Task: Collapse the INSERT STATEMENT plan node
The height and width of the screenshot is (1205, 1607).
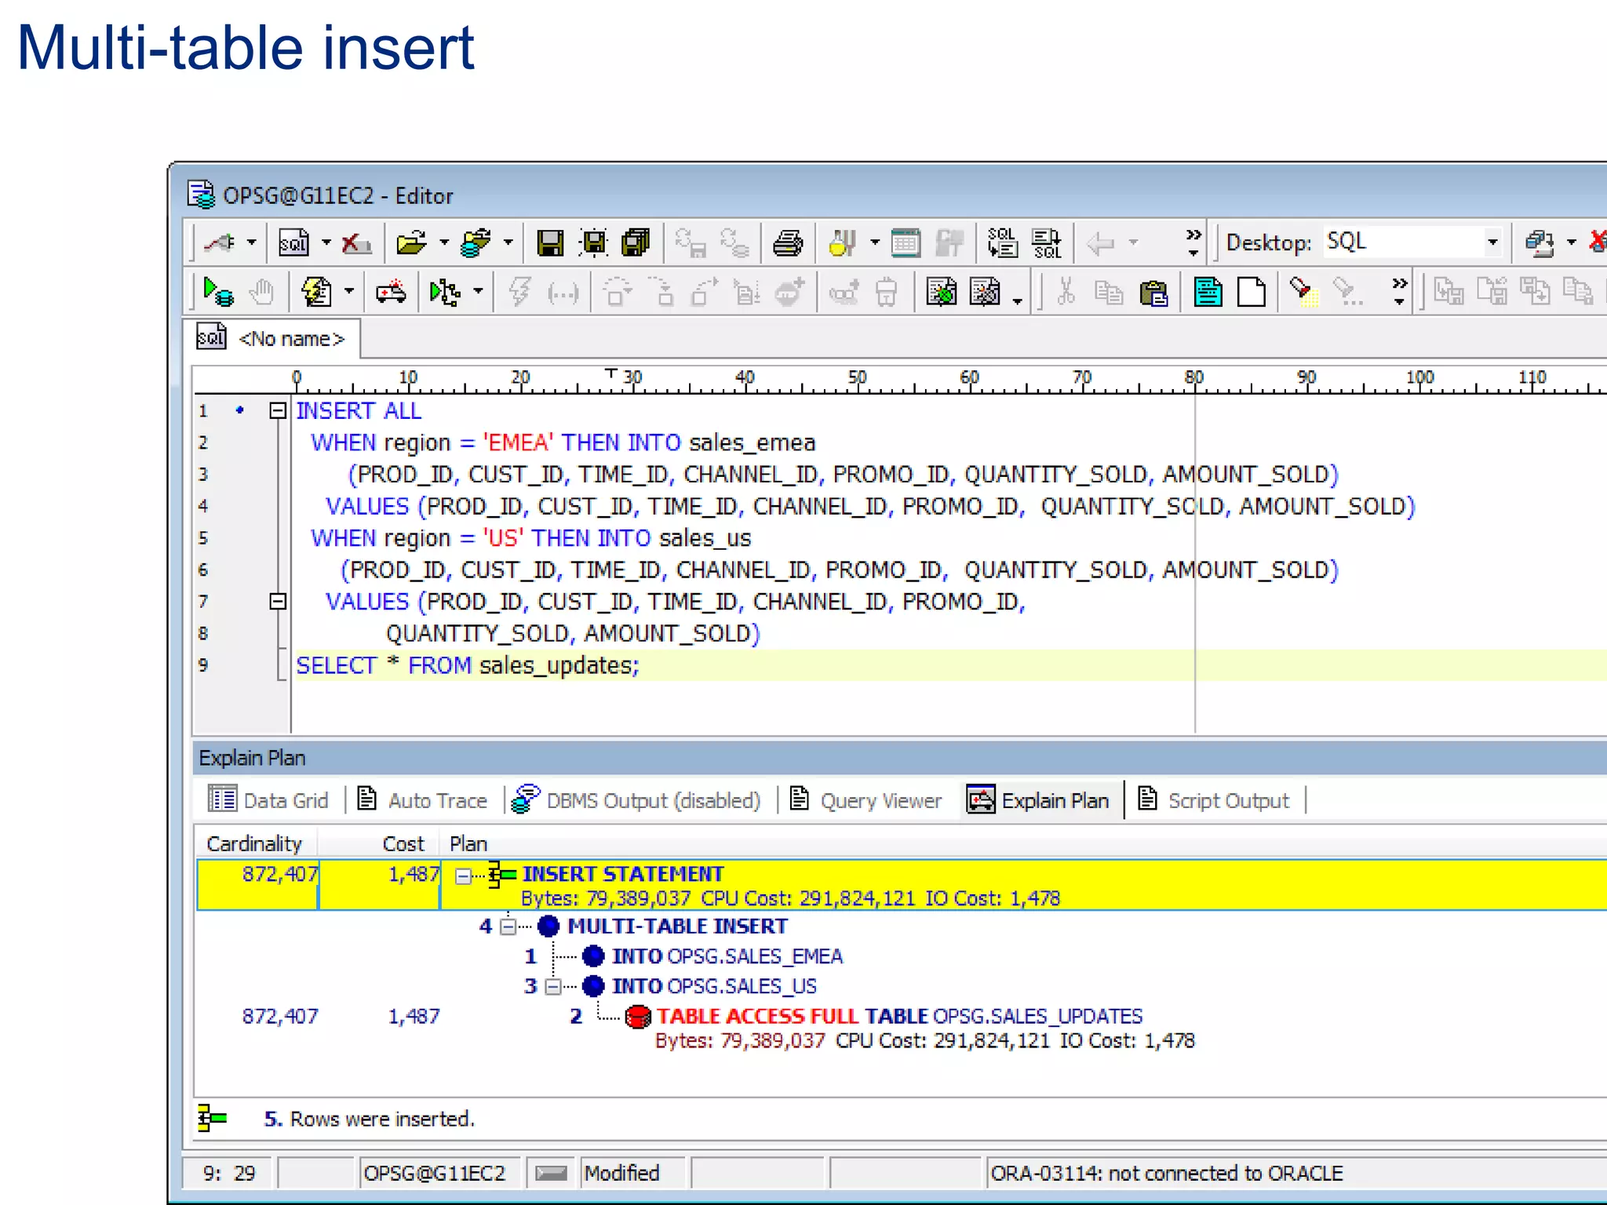Action: 464,876
